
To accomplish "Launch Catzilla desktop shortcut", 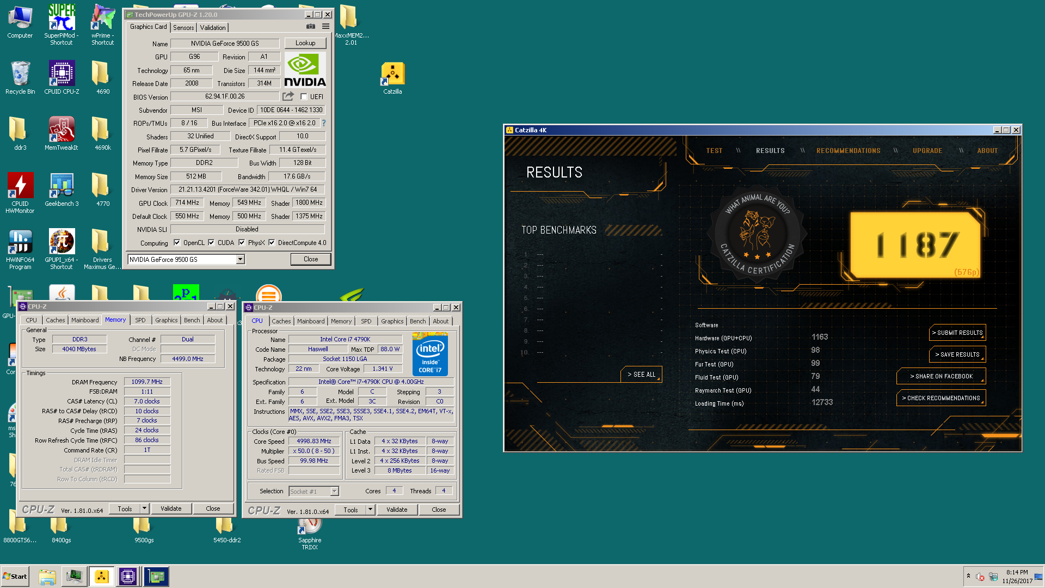I will [x=392, y=79].
